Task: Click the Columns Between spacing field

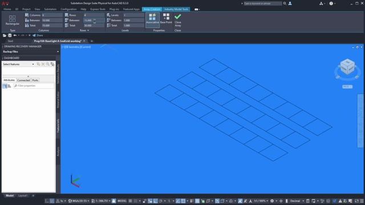Action: click(52, 20)
